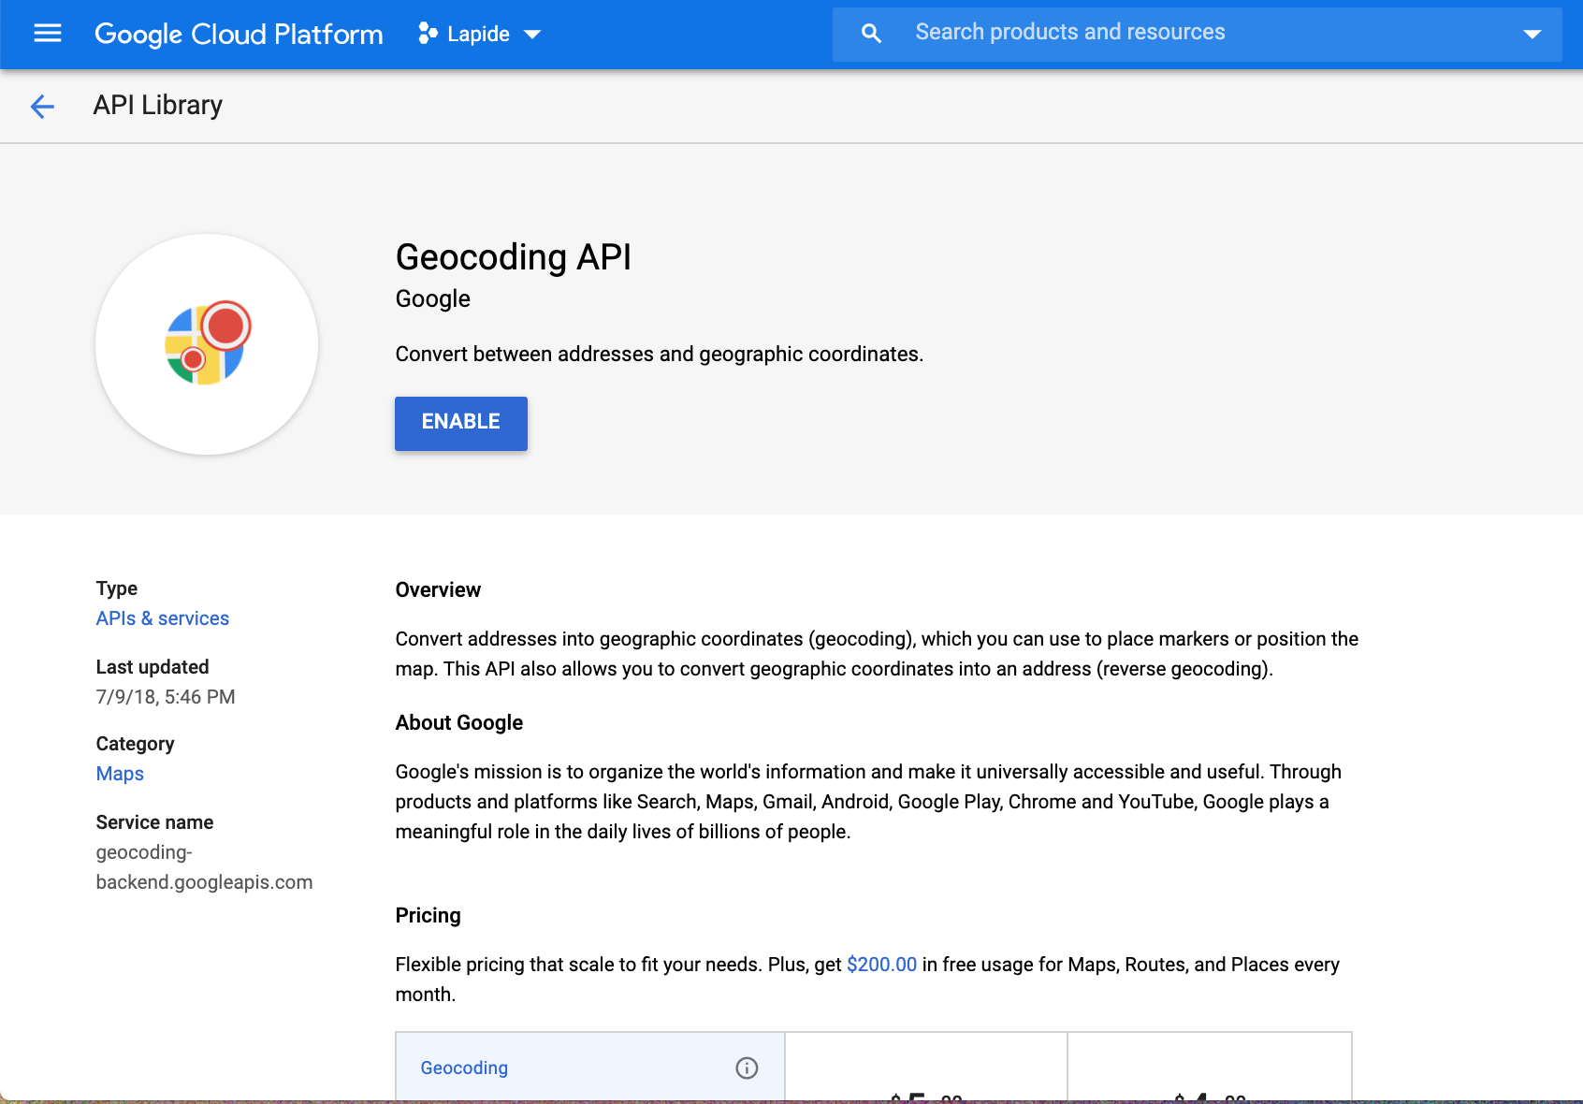Click the $200.00 free usage link
The height and width of the screenshot is (1104, 1583).
pyautogui.click(x=880, y=964)
